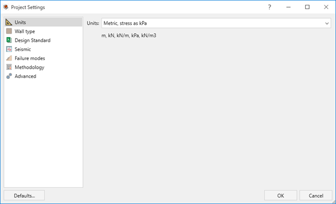Image resolution: width=336 pixels, height=204 pixels.
Task: Click the Project Settings app icon in title bar
Action: (6, 7)
